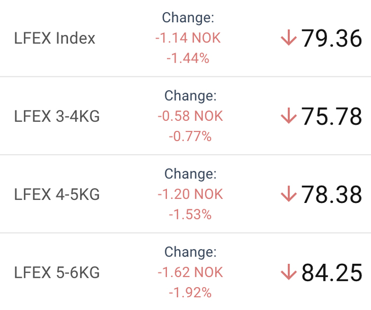
Task: Click the -1.53% percentage change
Action: (x=190, y=215)
